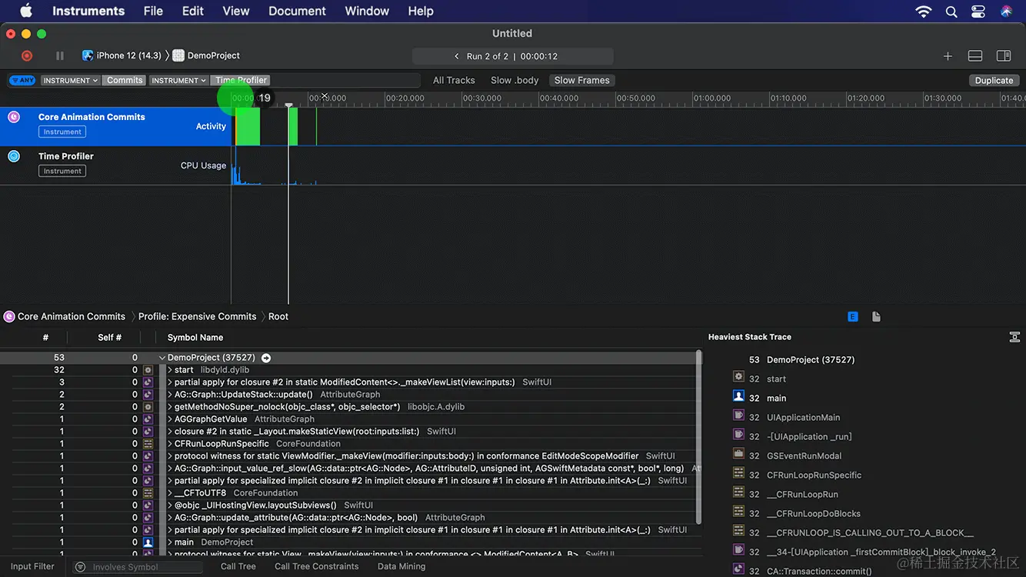Image resolution: width=1026 pixels, height=577 pixels.
Task: Click the Time Profiler track icon
Action: [x=14, y=156]
